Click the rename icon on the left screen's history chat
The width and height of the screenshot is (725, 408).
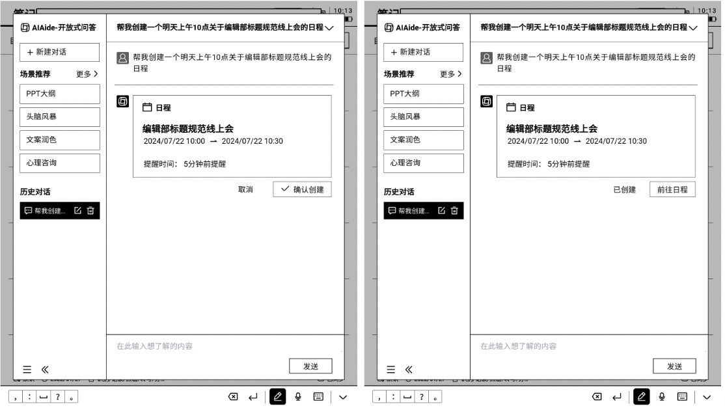pyautogui.click(x=78, y=210)
